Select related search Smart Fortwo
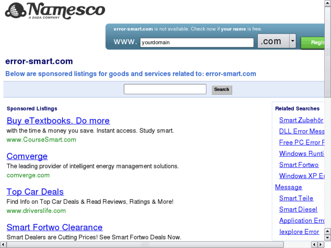Viewport: 331px width, 248px height. (x=299, y=165)
